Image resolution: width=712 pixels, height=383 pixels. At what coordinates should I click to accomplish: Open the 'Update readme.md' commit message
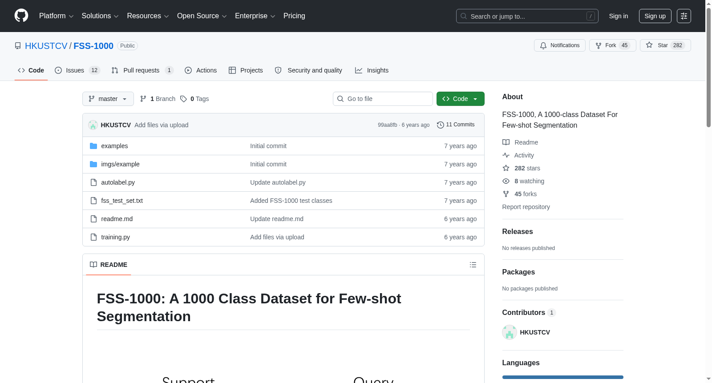(277, 219)
